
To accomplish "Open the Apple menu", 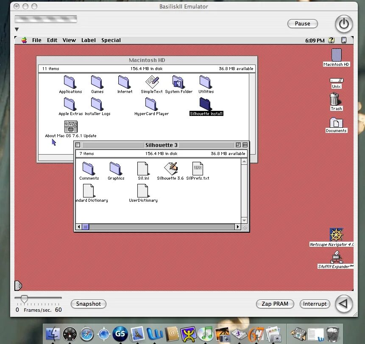I will [24, 40].
